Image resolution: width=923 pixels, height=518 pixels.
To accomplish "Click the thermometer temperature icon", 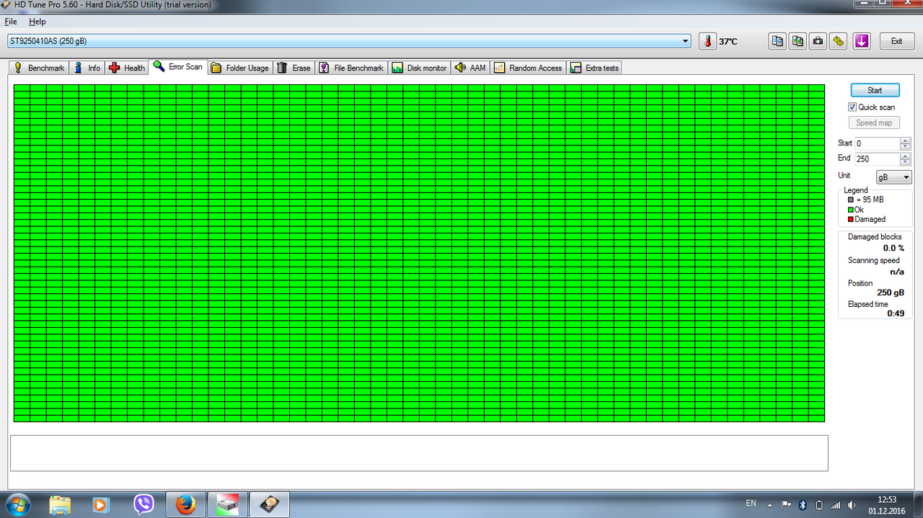I will pyautogui.click(x=707, y=41).
